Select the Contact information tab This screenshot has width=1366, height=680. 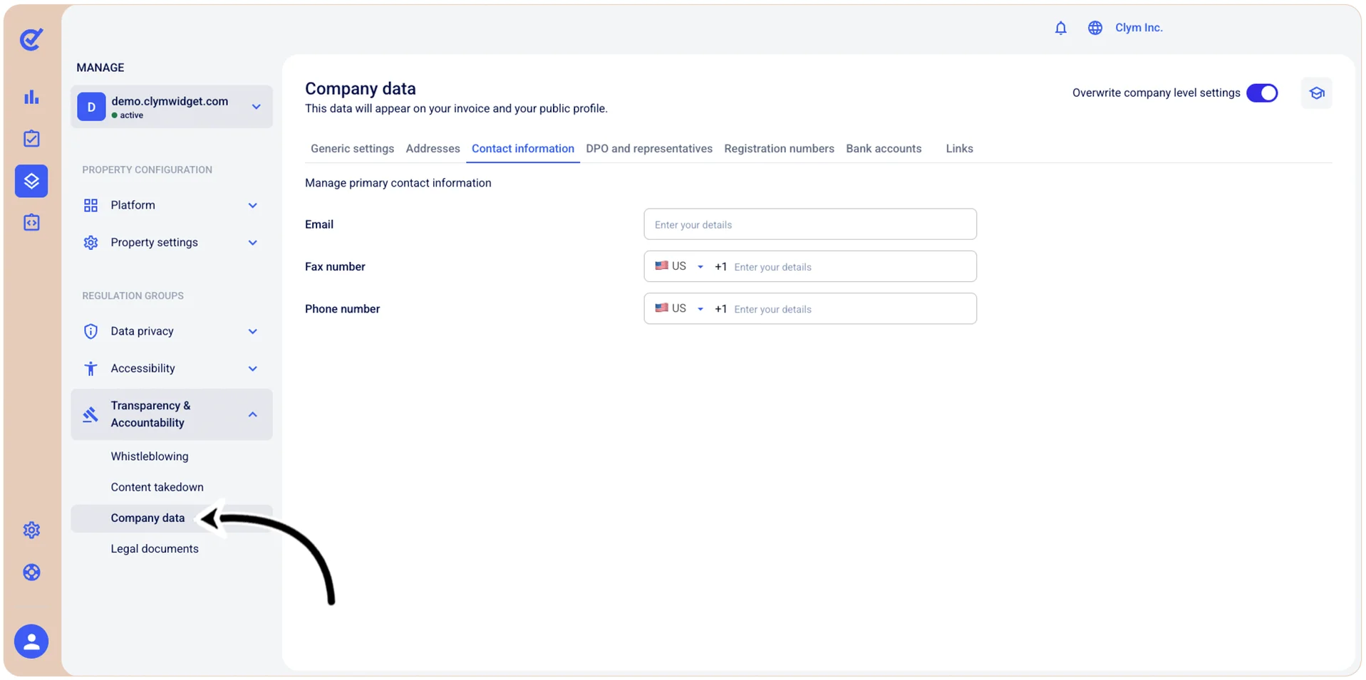[523, 149]
